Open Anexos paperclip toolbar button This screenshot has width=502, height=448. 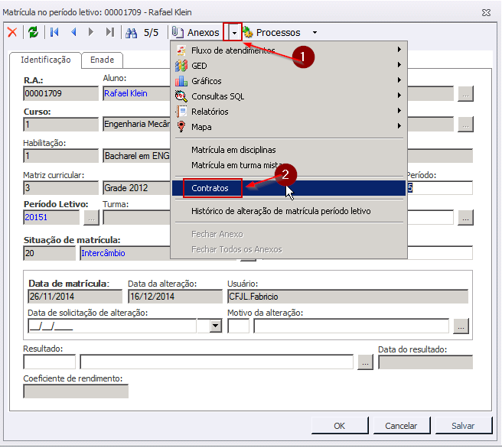coord(196,32)
